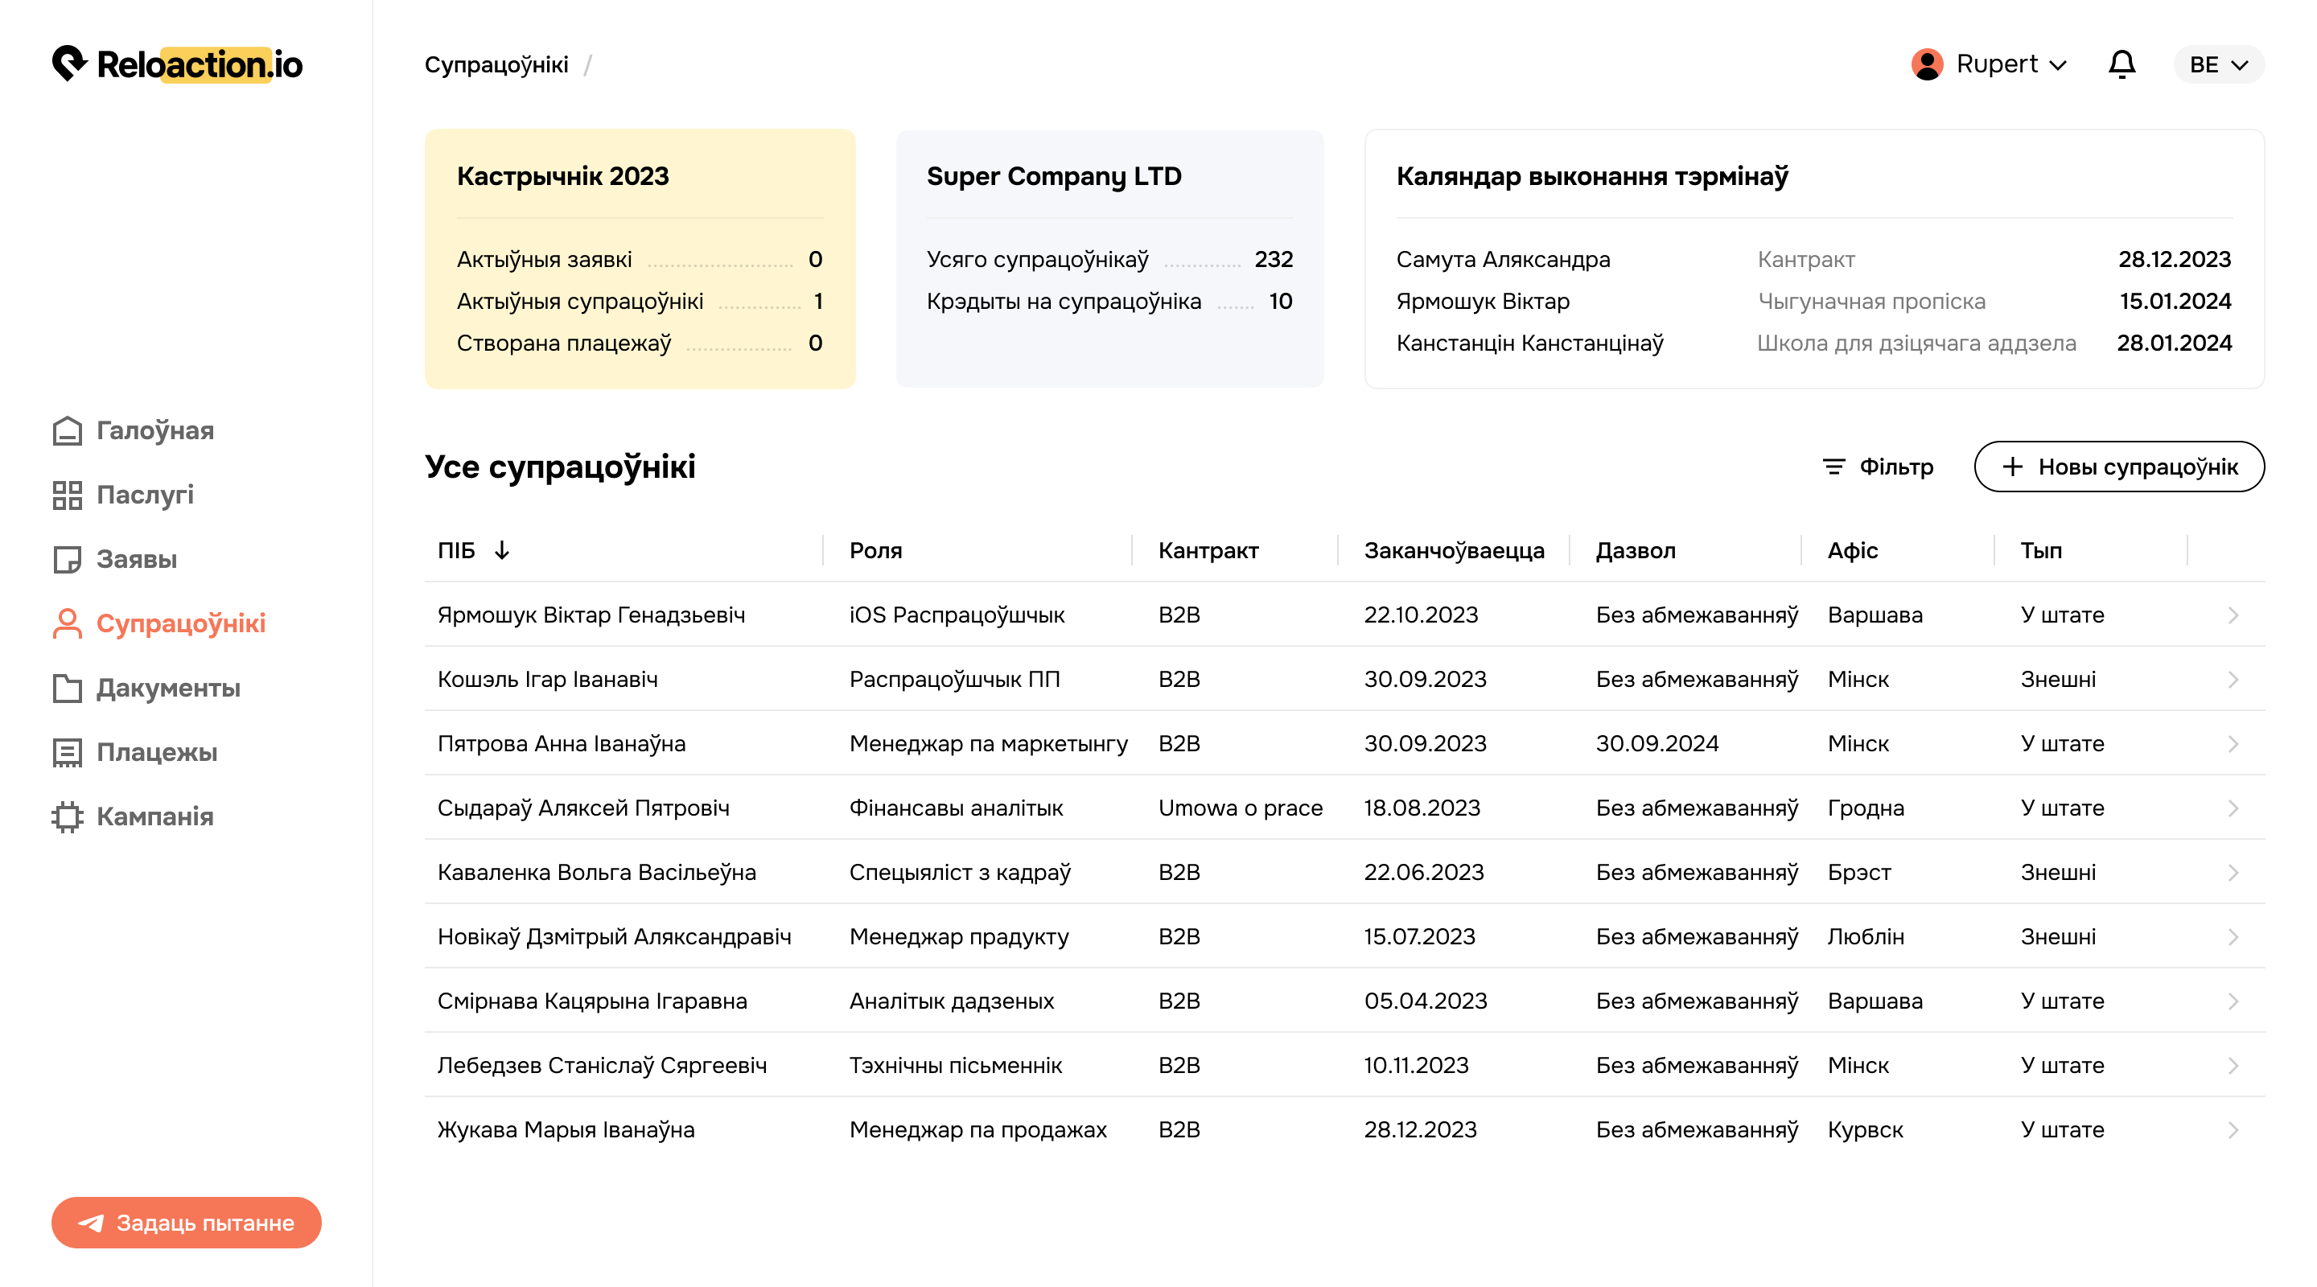Image resolution: width=2317 pixels, height=1287 pixels.
Task: Click the Новы супрацоўнік button
Action: [x=2118, y=467]
